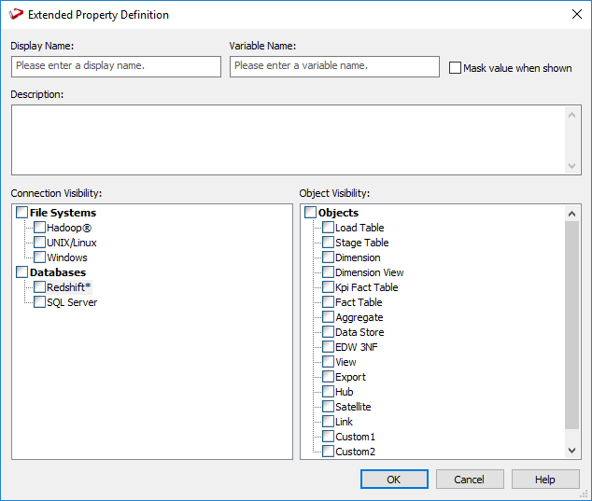Select the Redshift tree item

click(68, 287)
